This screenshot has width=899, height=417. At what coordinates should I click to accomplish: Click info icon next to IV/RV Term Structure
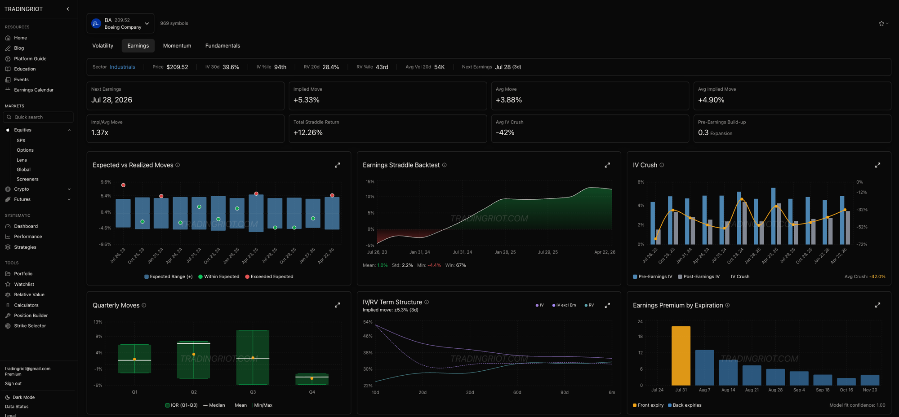pos(427,302)
